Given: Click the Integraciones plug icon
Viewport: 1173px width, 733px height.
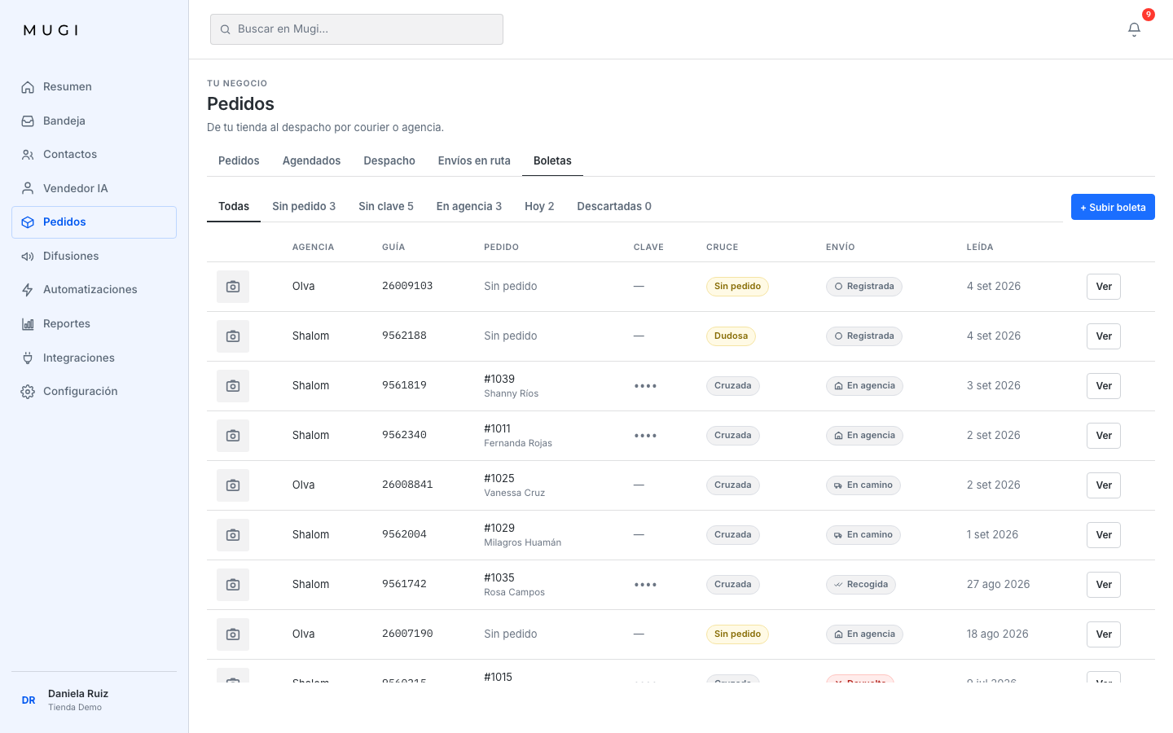Looking at the screenshot, I should pyautogui.click(x=28, y=358).
